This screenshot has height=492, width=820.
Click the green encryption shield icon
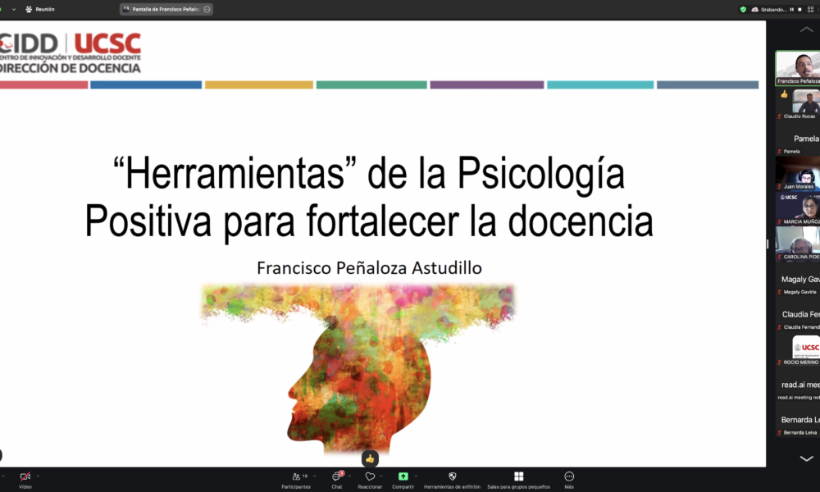tap(743, 9)
